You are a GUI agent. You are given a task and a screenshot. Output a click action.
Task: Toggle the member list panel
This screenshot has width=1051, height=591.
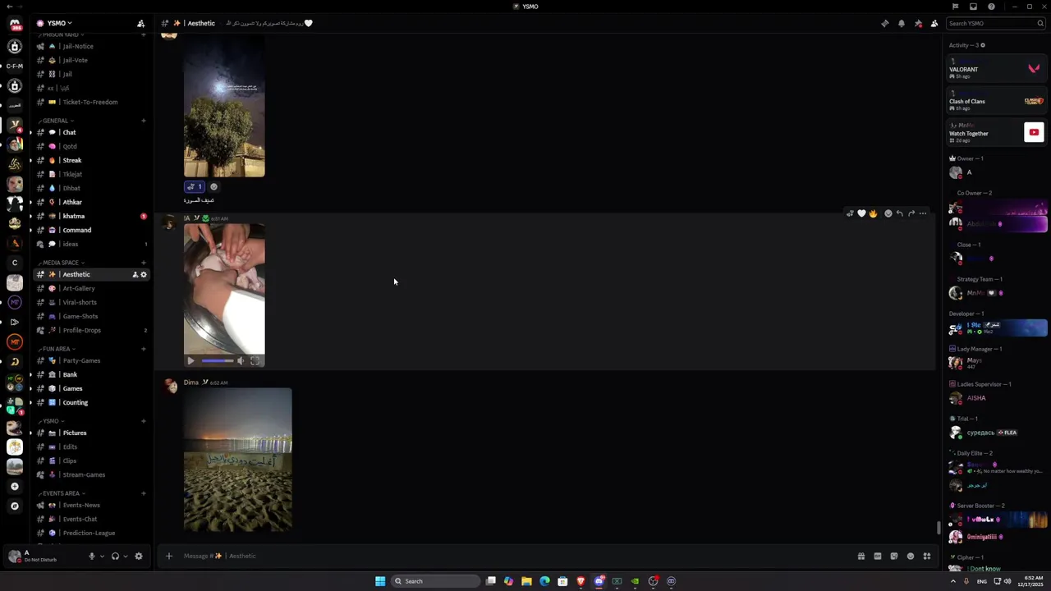(x=934, y=23)
